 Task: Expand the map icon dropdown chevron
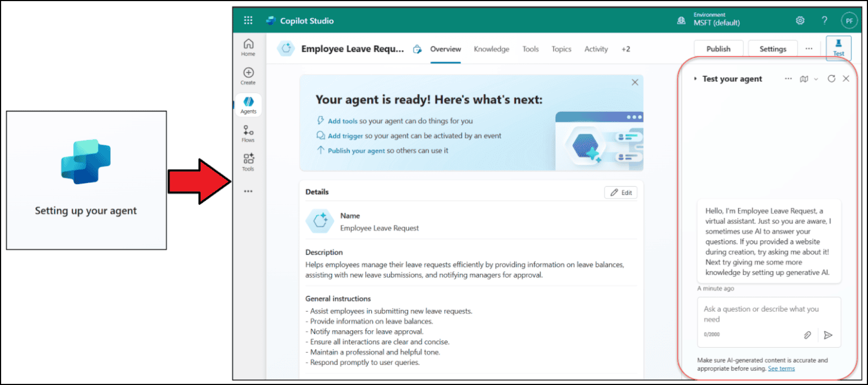pyautogui.click(x=815, y=80)
